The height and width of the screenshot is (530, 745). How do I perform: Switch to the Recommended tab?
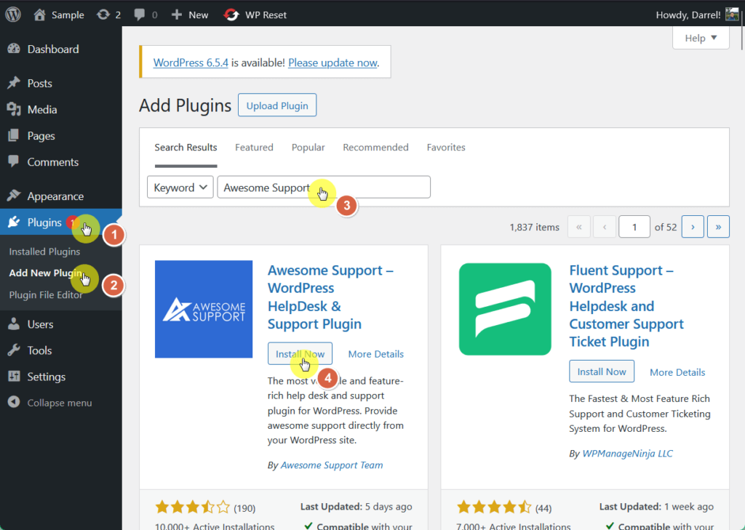pyautogui.click(x=375, y=147)
